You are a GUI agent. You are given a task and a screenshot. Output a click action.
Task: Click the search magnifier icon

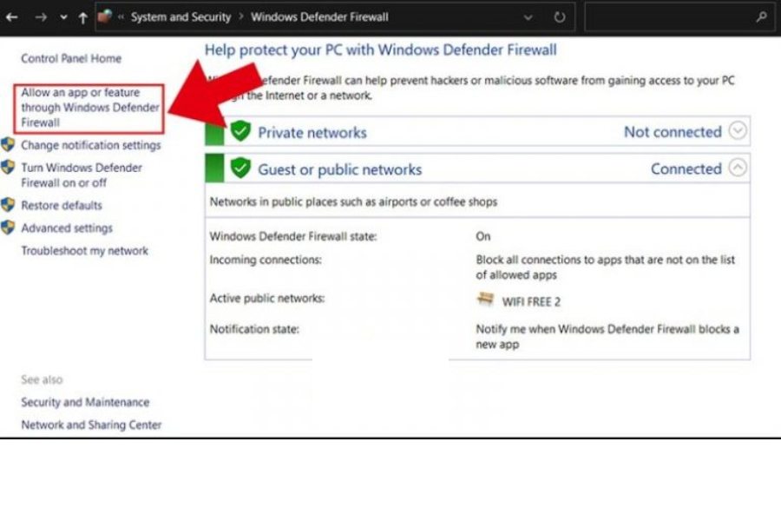point(761,17)
